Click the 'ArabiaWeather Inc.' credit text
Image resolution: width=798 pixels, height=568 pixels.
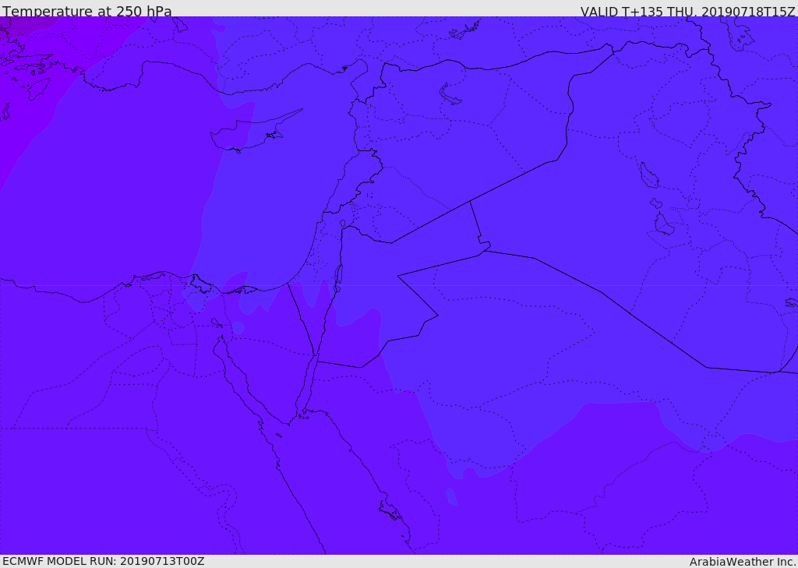click(743, 562)
